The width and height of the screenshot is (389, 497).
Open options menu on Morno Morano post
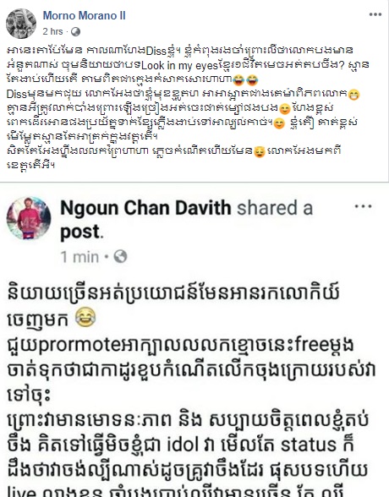[375, 14]
